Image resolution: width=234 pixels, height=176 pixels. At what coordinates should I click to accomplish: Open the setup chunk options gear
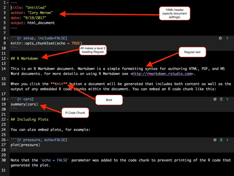[221, 38]
